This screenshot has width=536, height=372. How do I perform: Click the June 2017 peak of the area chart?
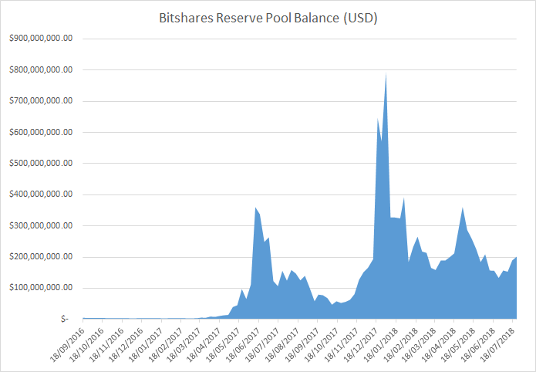[x=256, y=208]
